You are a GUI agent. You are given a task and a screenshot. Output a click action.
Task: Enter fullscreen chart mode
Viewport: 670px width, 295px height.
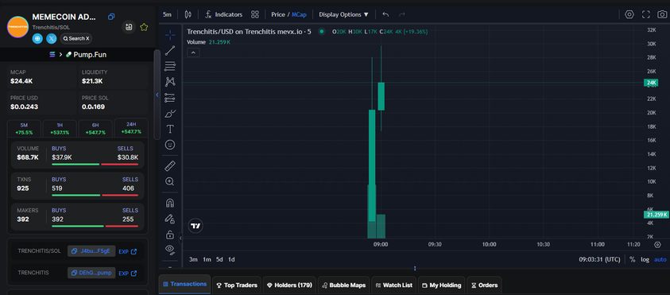[645, 14]
